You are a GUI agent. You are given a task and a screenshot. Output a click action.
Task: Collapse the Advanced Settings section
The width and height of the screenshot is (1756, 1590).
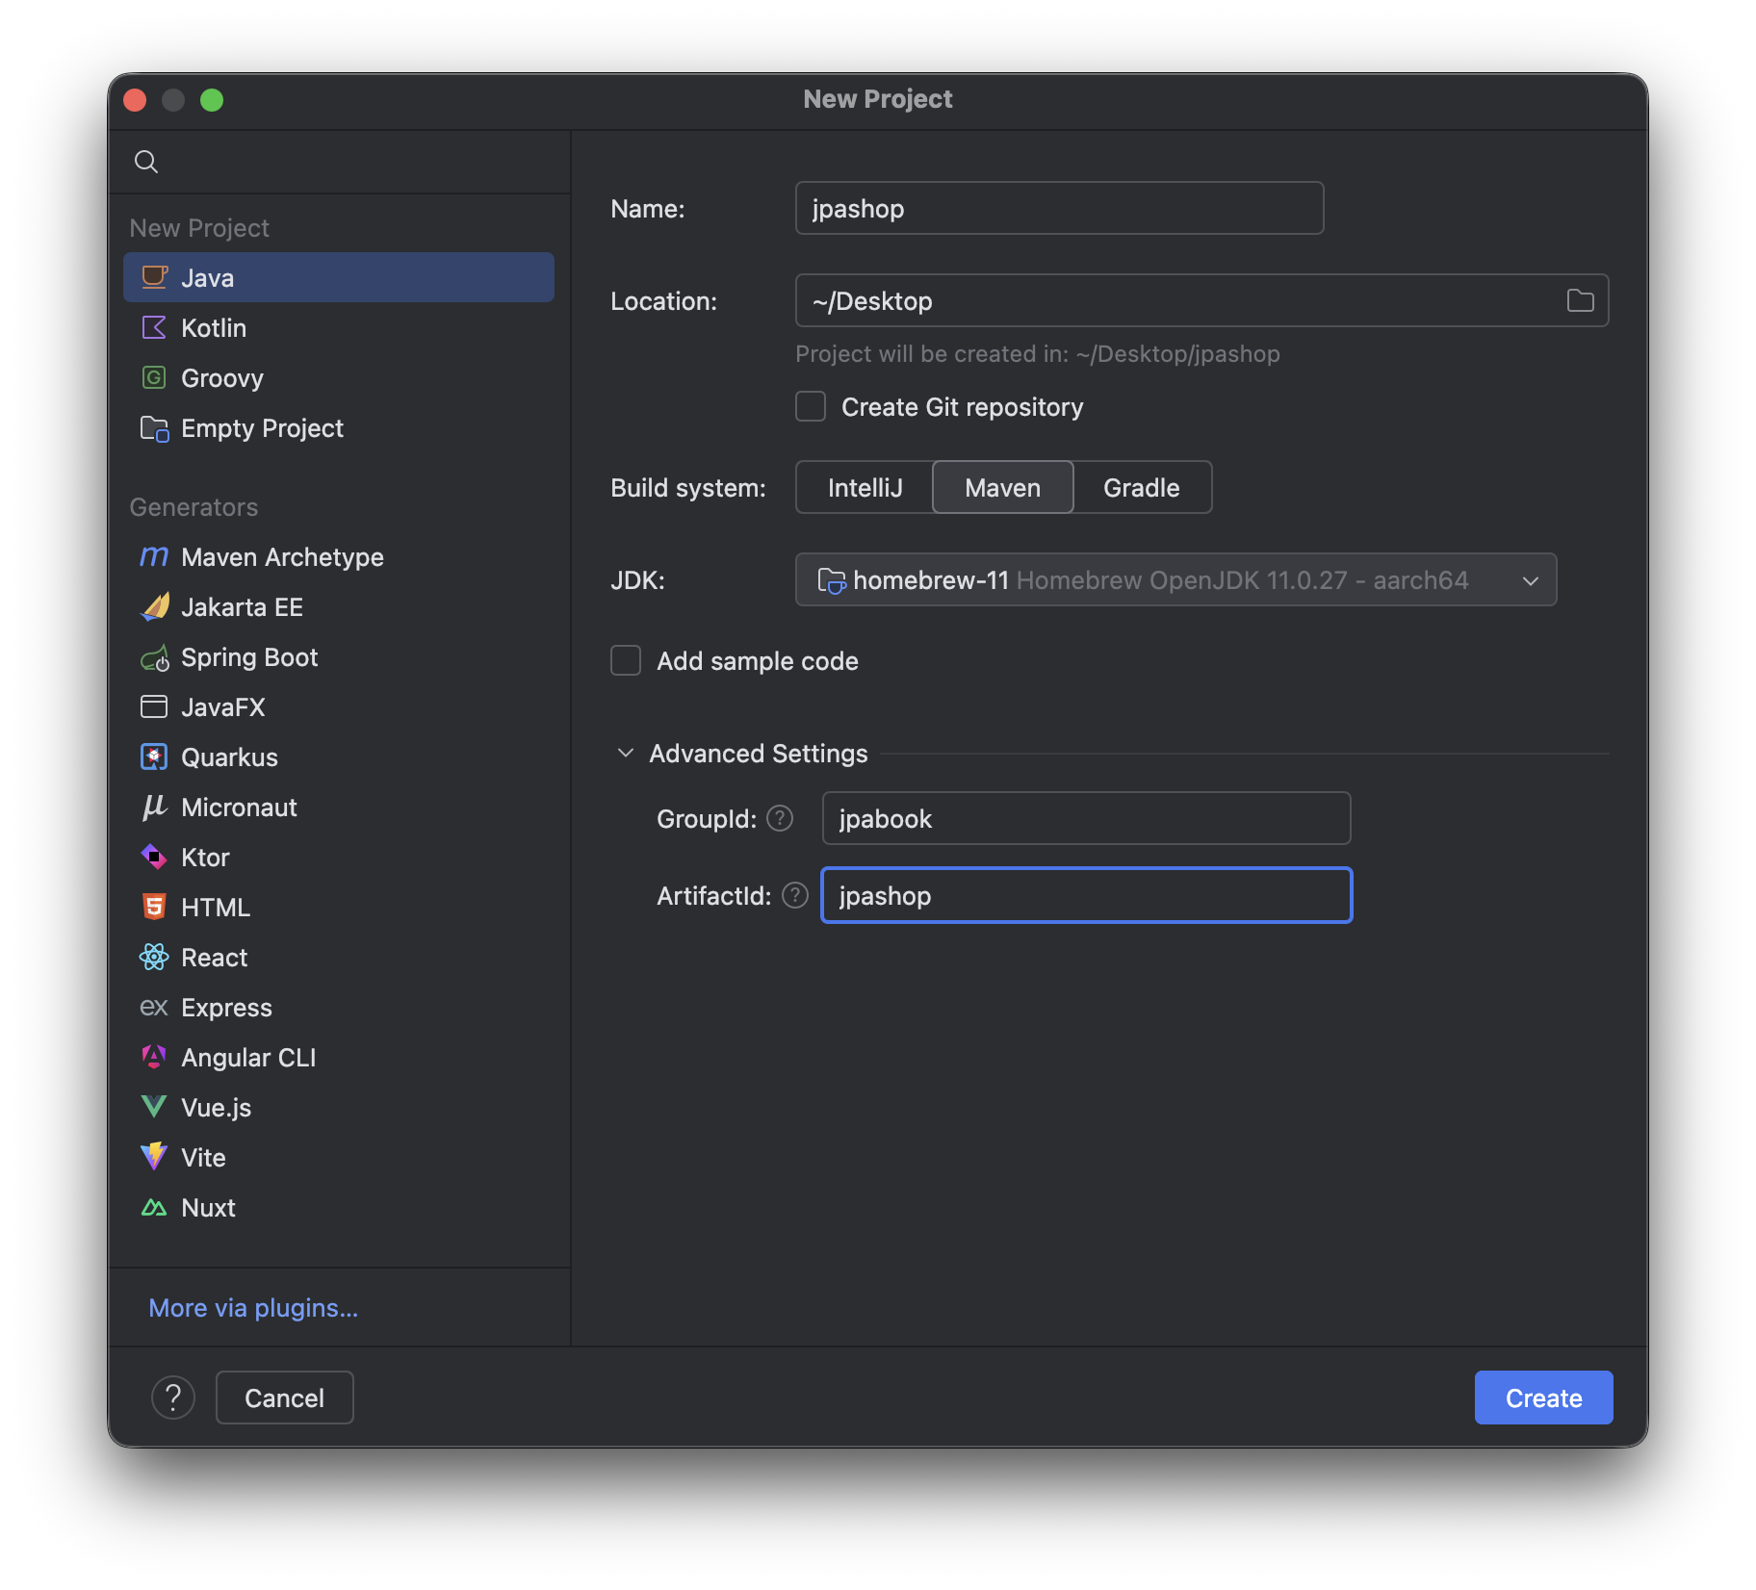click(626, 754)
